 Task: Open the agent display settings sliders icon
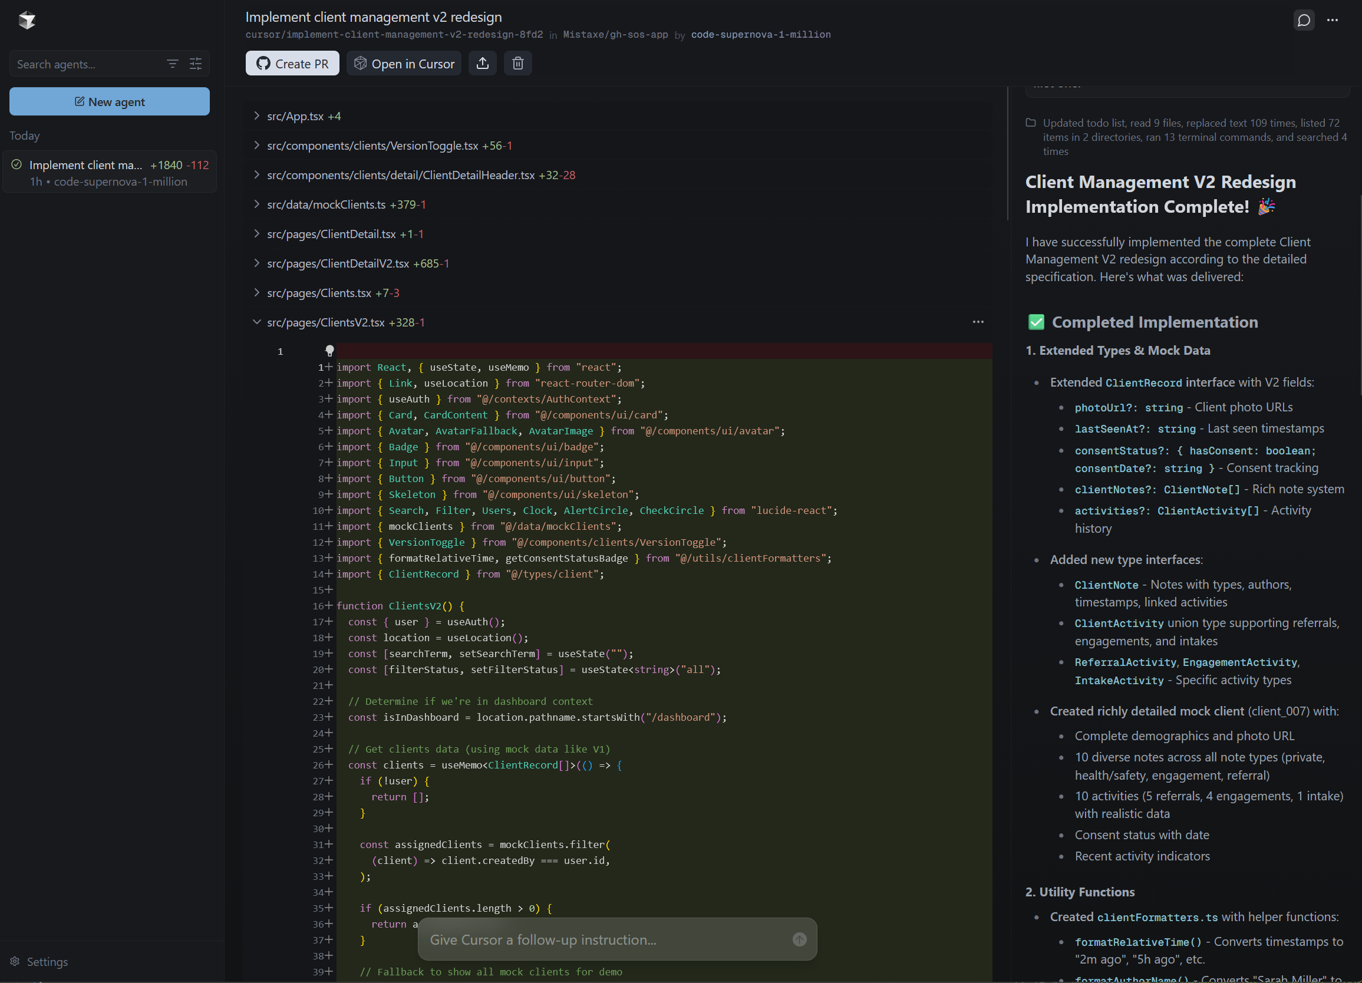tap(196, 64)
